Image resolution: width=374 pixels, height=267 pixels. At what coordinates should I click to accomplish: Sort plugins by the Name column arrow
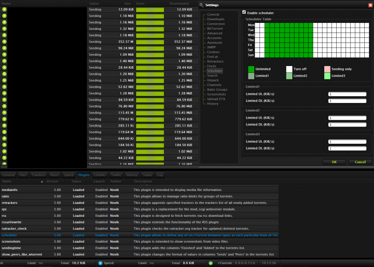pos(42,182)
